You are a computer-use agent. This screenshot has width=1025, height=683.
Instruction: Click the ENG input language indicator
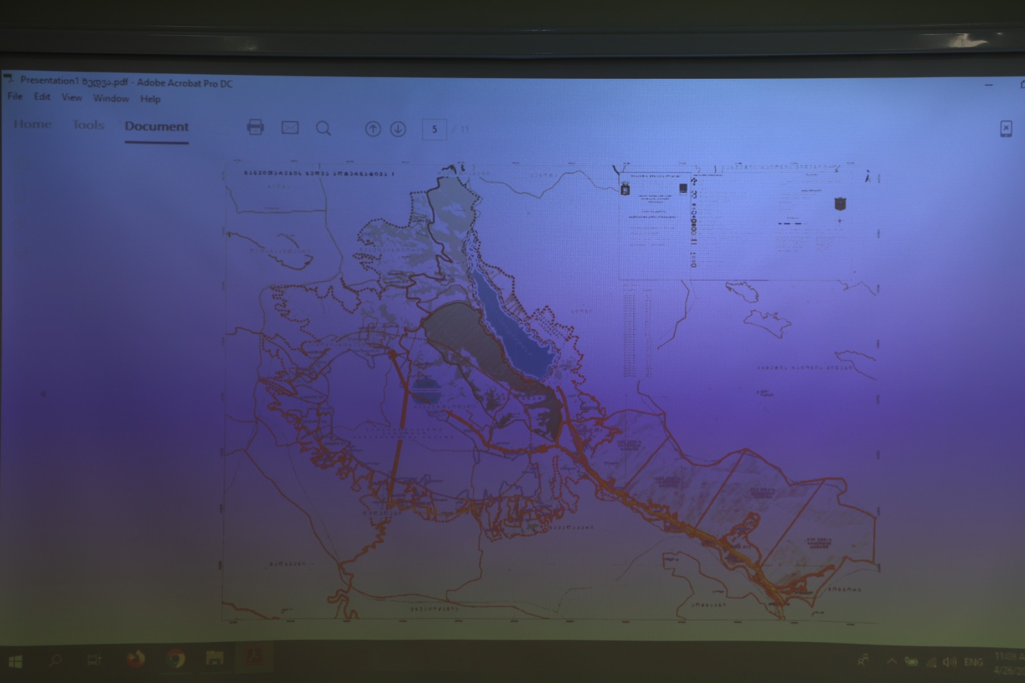pyautogui.click(x=973, y=662)
